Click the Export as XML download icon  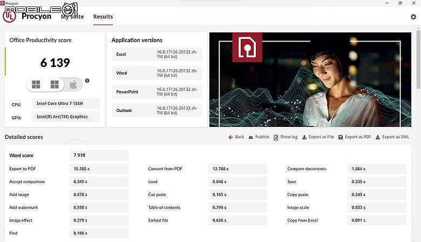[377, 137]
